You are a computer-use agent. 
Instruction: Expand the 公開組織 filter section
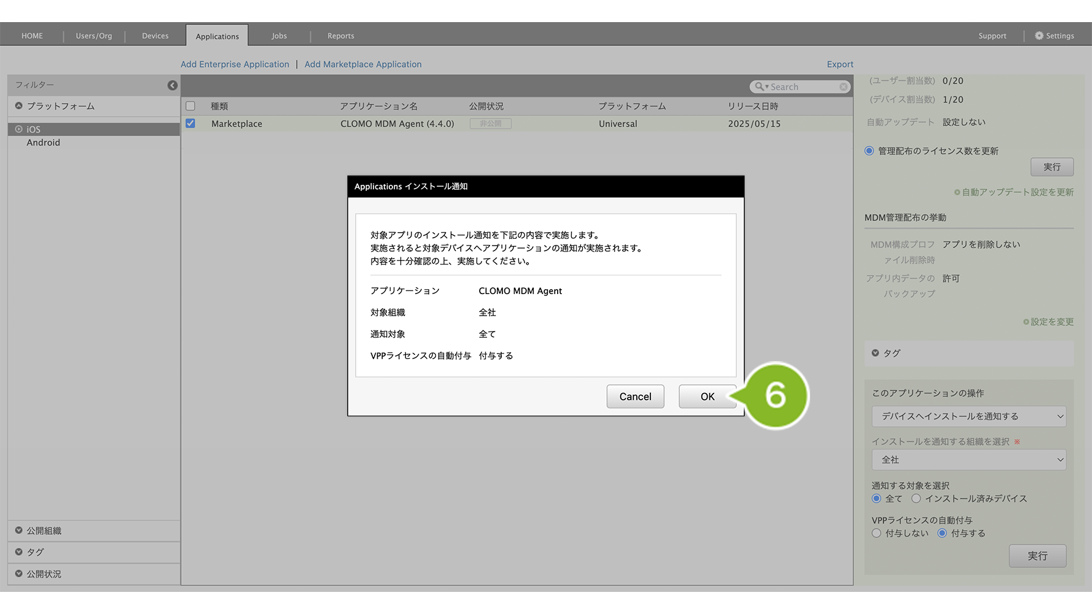pos(19,530)
